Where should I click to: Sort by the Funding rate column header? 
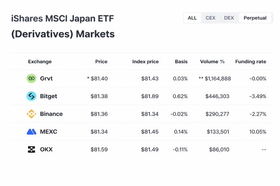250,62
